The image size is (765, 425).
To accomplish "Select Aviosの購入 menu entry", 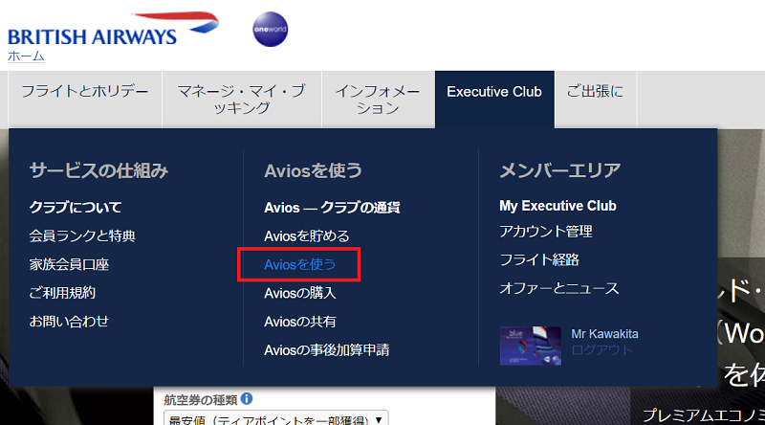I will point(299,293).
